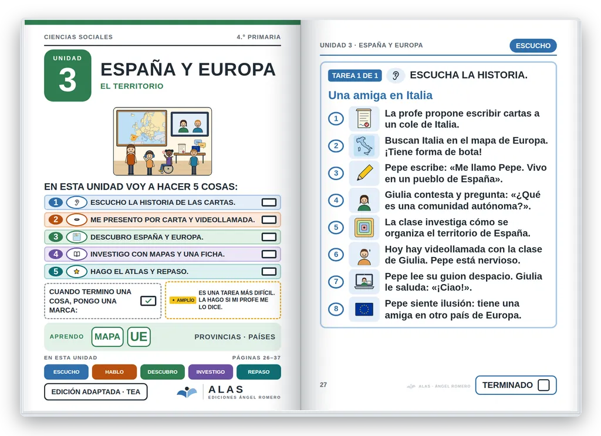Check the box for INVESTIGO CON MAPAS Y UNA FICHA
This screenshot has height=436, width=601.
click(x=269, y=254)
